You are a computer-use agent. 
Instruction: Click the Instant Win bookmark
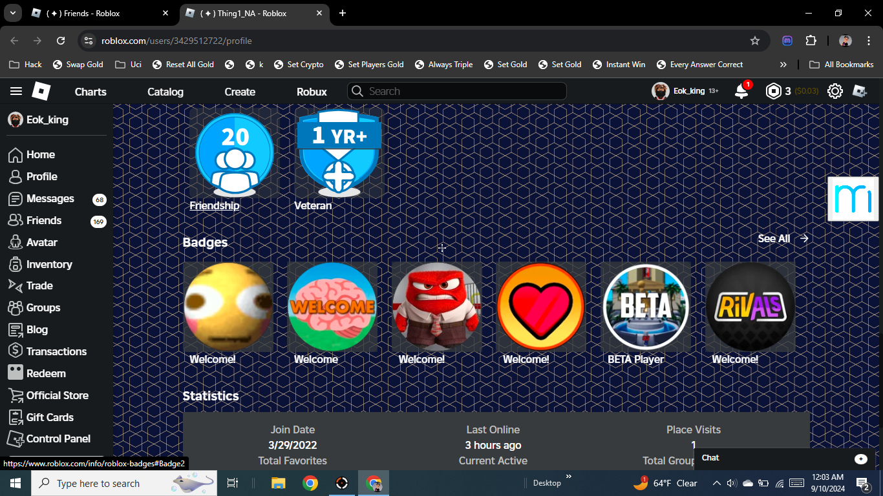pos(619,65)
